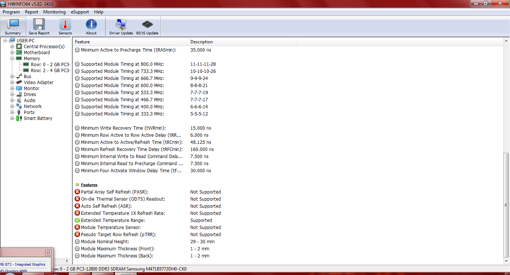The image size is (510, 275).
Task: Launch the Driver Update tool
Action: (121, 27)
